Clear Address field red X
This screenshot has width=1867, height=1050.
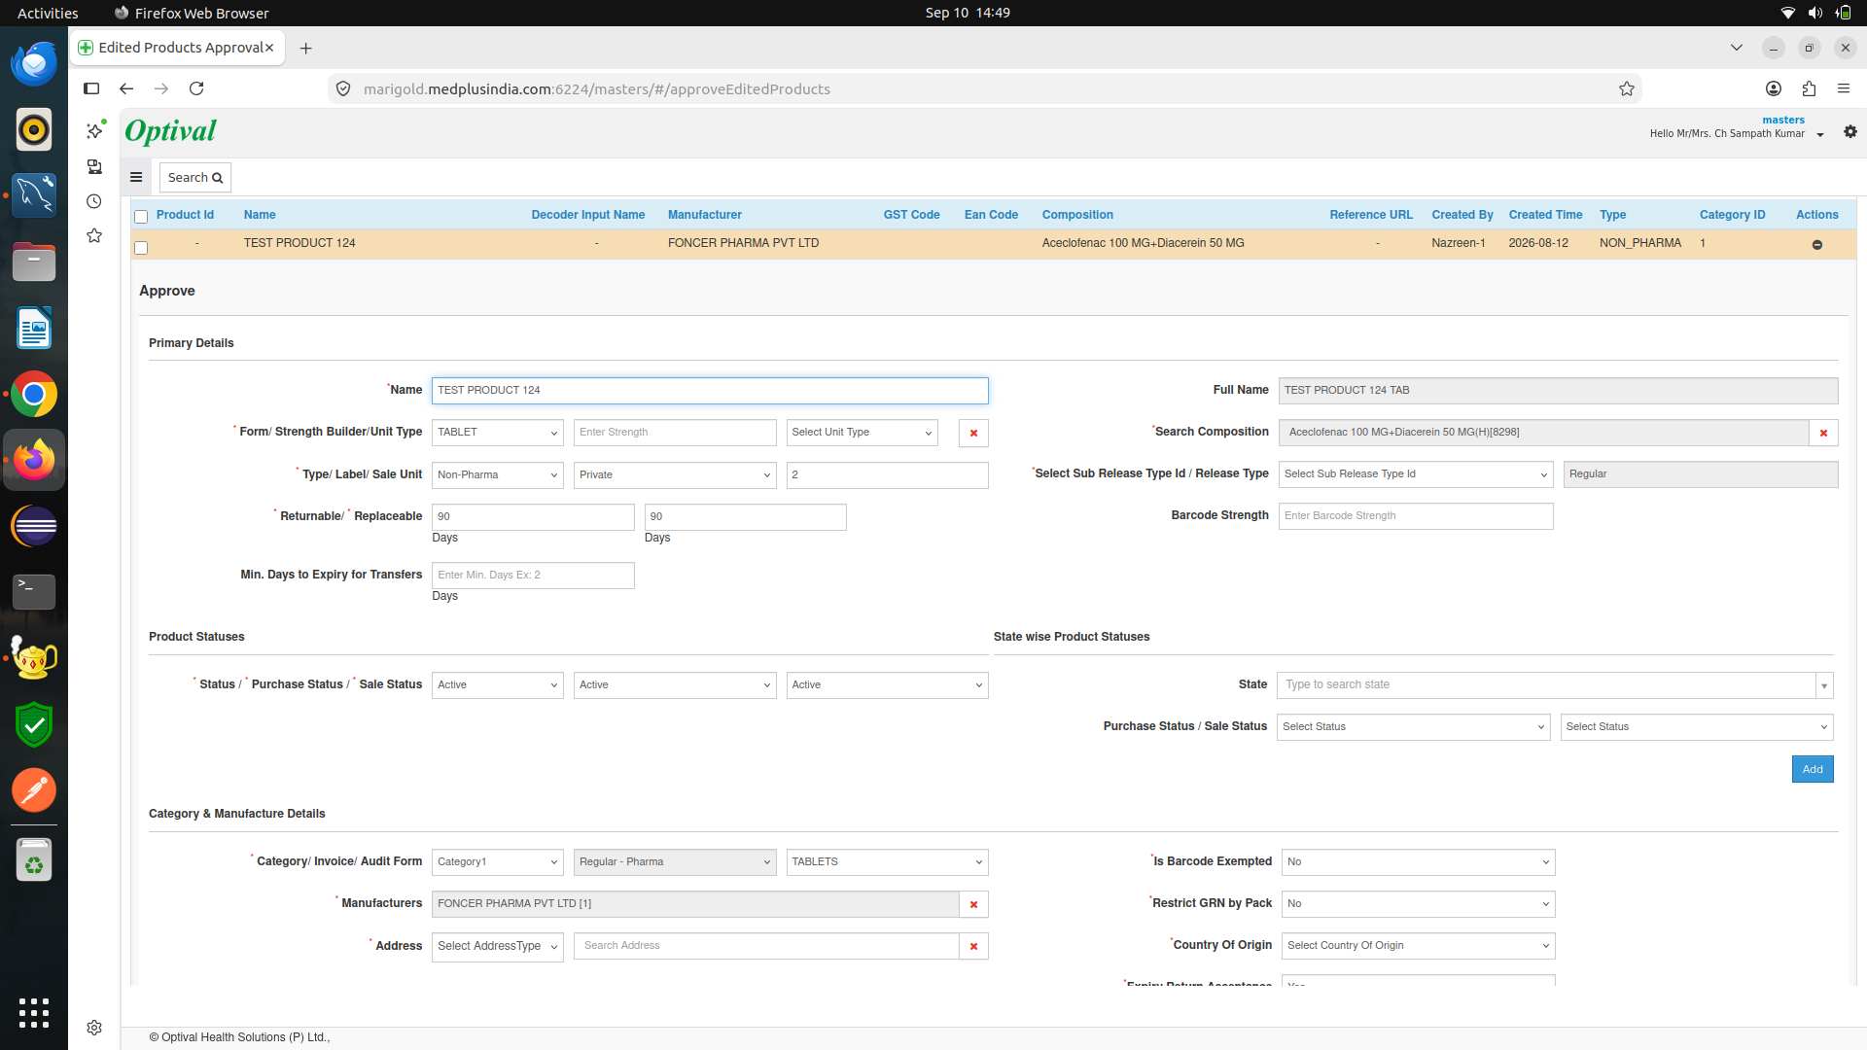973,946
